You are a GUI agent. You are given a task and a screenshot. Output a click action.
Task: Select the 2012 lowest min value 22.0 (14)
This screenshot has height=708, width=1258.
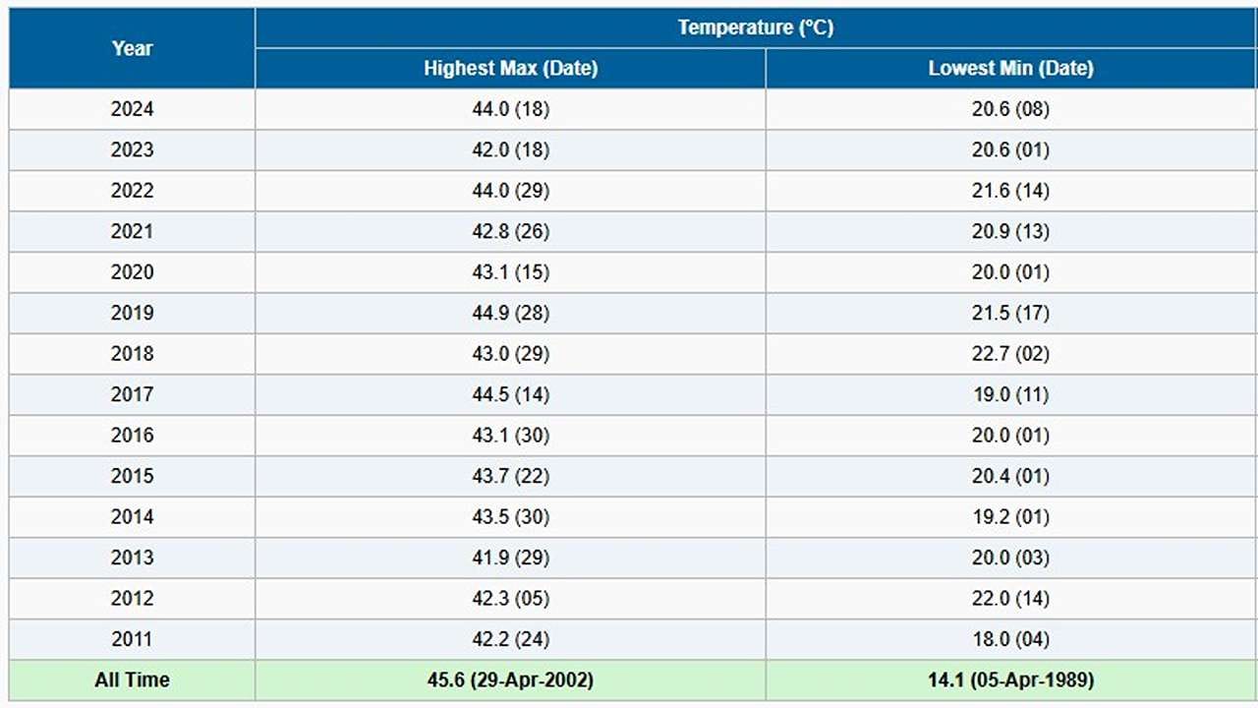(x=1010, y=599)
